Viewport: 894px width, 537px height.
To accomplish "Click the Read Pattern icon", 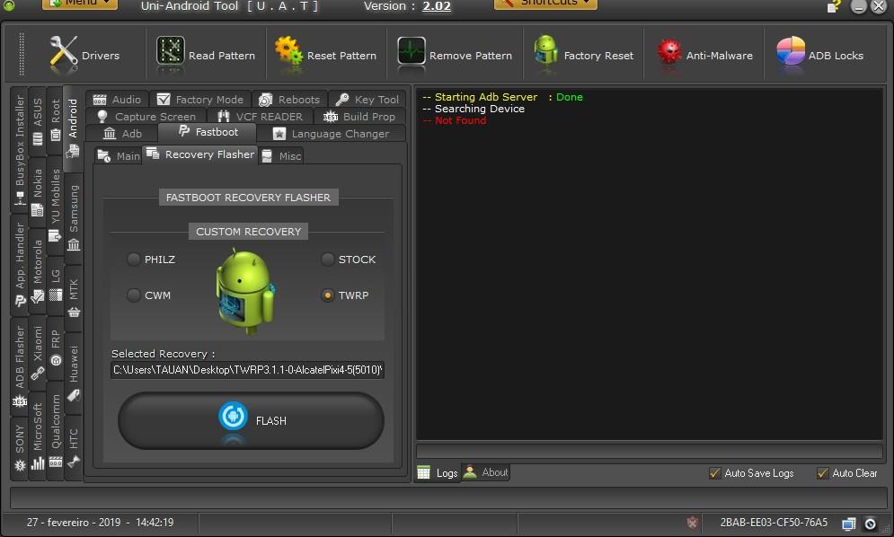I will click(171, 50).
